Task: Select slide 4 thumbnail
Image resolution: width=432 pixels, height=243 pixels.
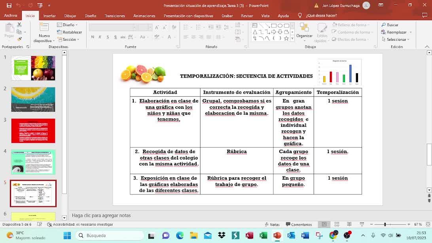Action: (33, 162)
